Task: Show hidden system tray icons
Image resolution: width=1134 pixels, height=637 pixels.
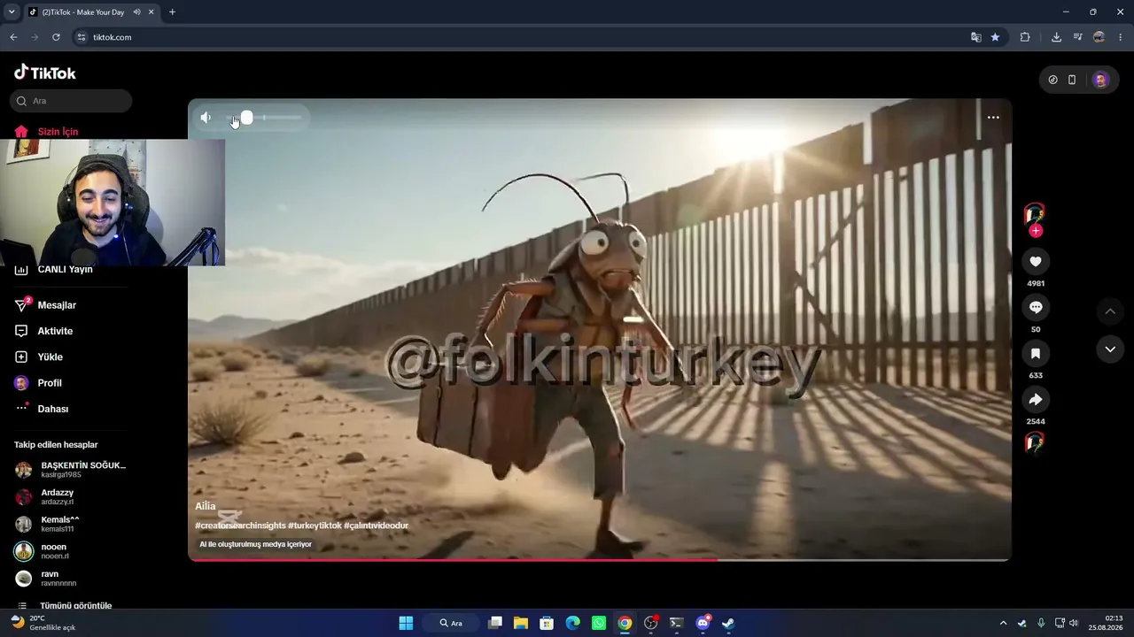Action: [1003, 623]
